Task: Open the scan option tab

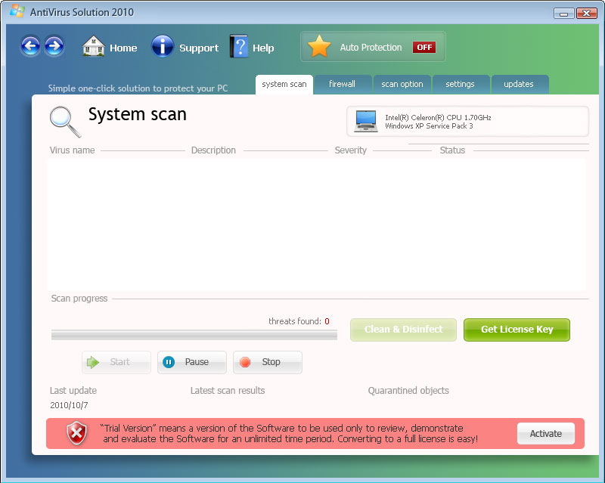Action: click(x=402, y=84)
